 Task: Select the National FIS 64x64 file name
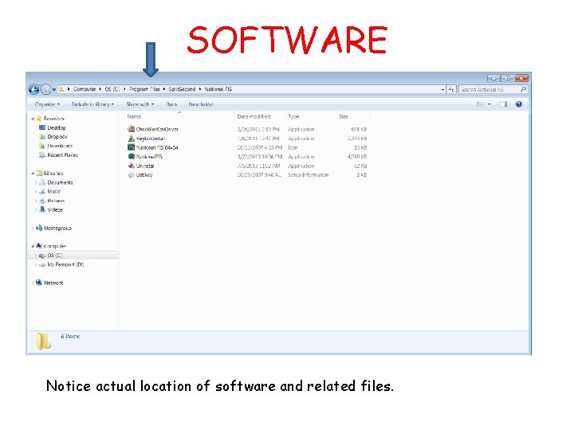(157, 148)
